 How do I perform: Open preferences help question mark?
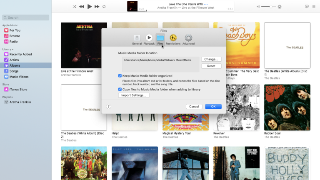pos(109,107)
